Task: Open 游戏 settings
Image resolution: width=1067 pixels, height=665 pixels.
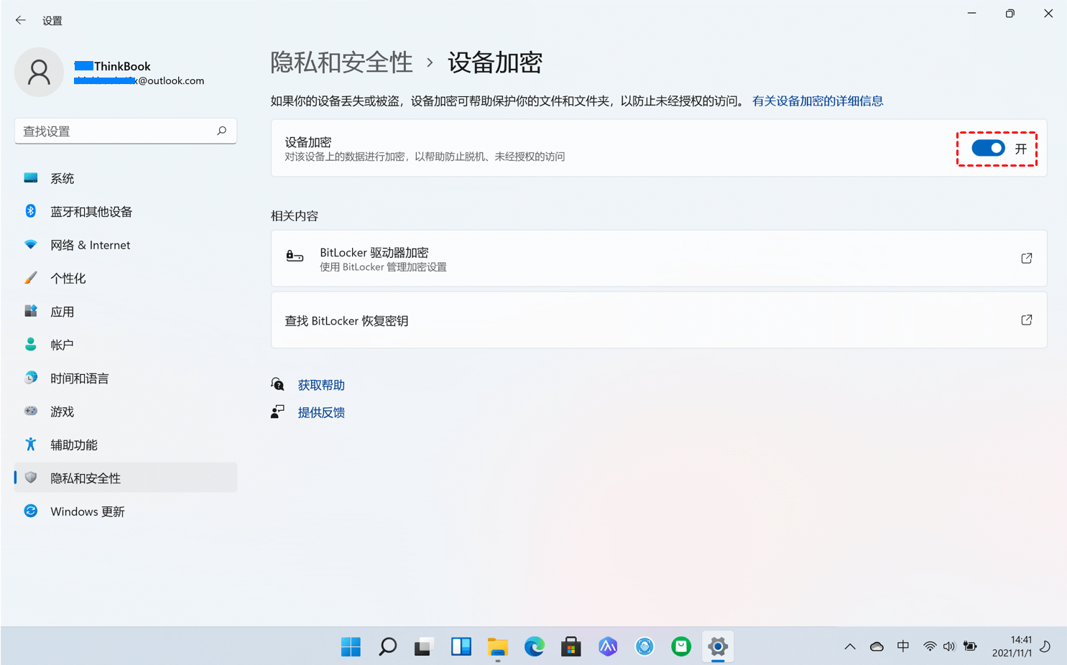Action: tap(63, 411)
